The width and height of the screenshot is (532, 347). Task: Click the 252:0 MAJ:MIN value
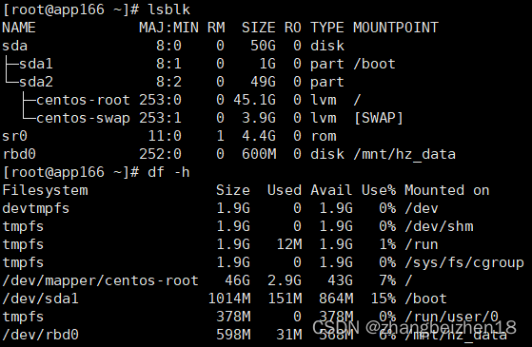click(160, 154)
